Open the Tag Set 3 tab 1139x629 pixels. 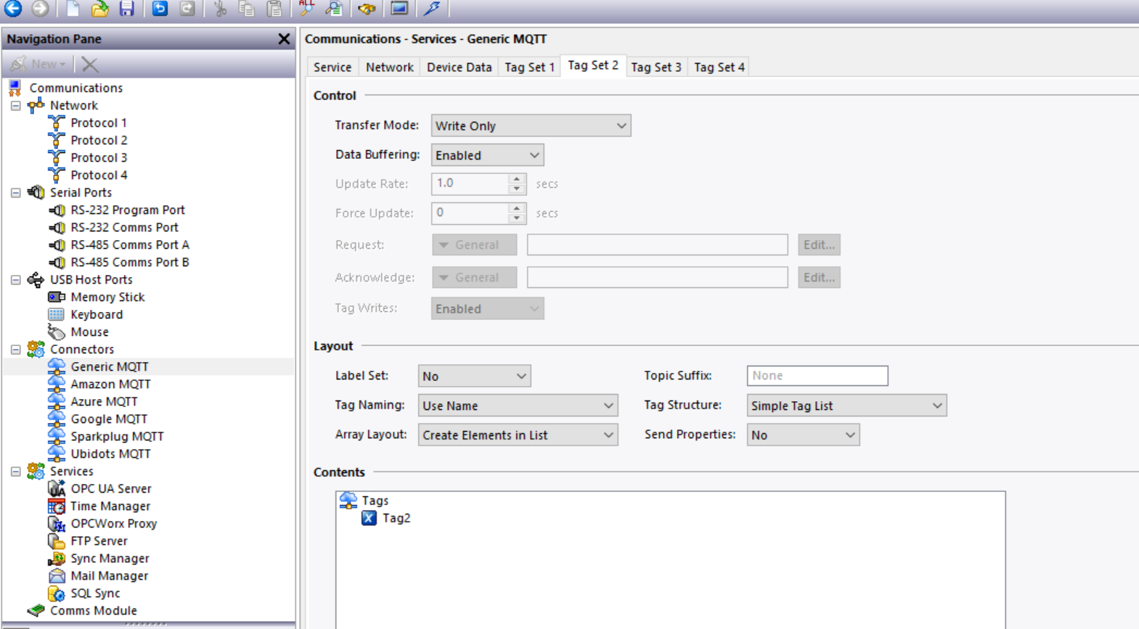click(656, 67)
